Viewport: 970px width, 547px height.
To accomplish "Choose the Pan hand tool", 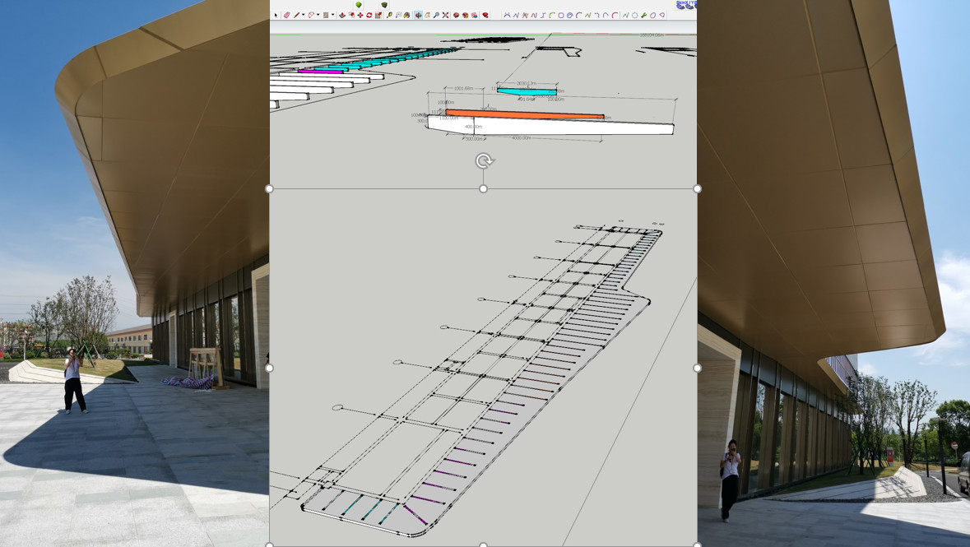I will (427, 15).
